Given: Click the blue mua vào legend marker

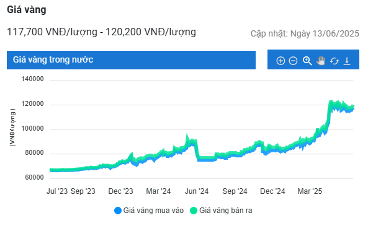Looking at the screenshot, I should (x=117, y=211).
